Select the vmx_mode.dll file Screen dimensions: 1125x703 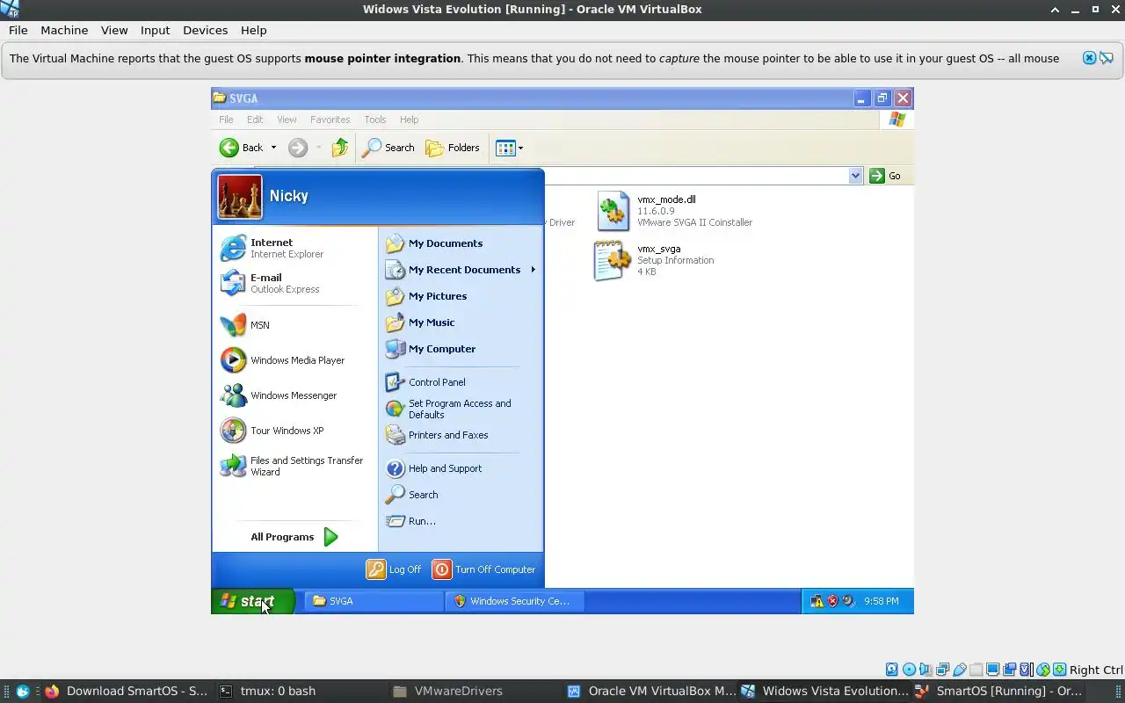click(675, 211)
